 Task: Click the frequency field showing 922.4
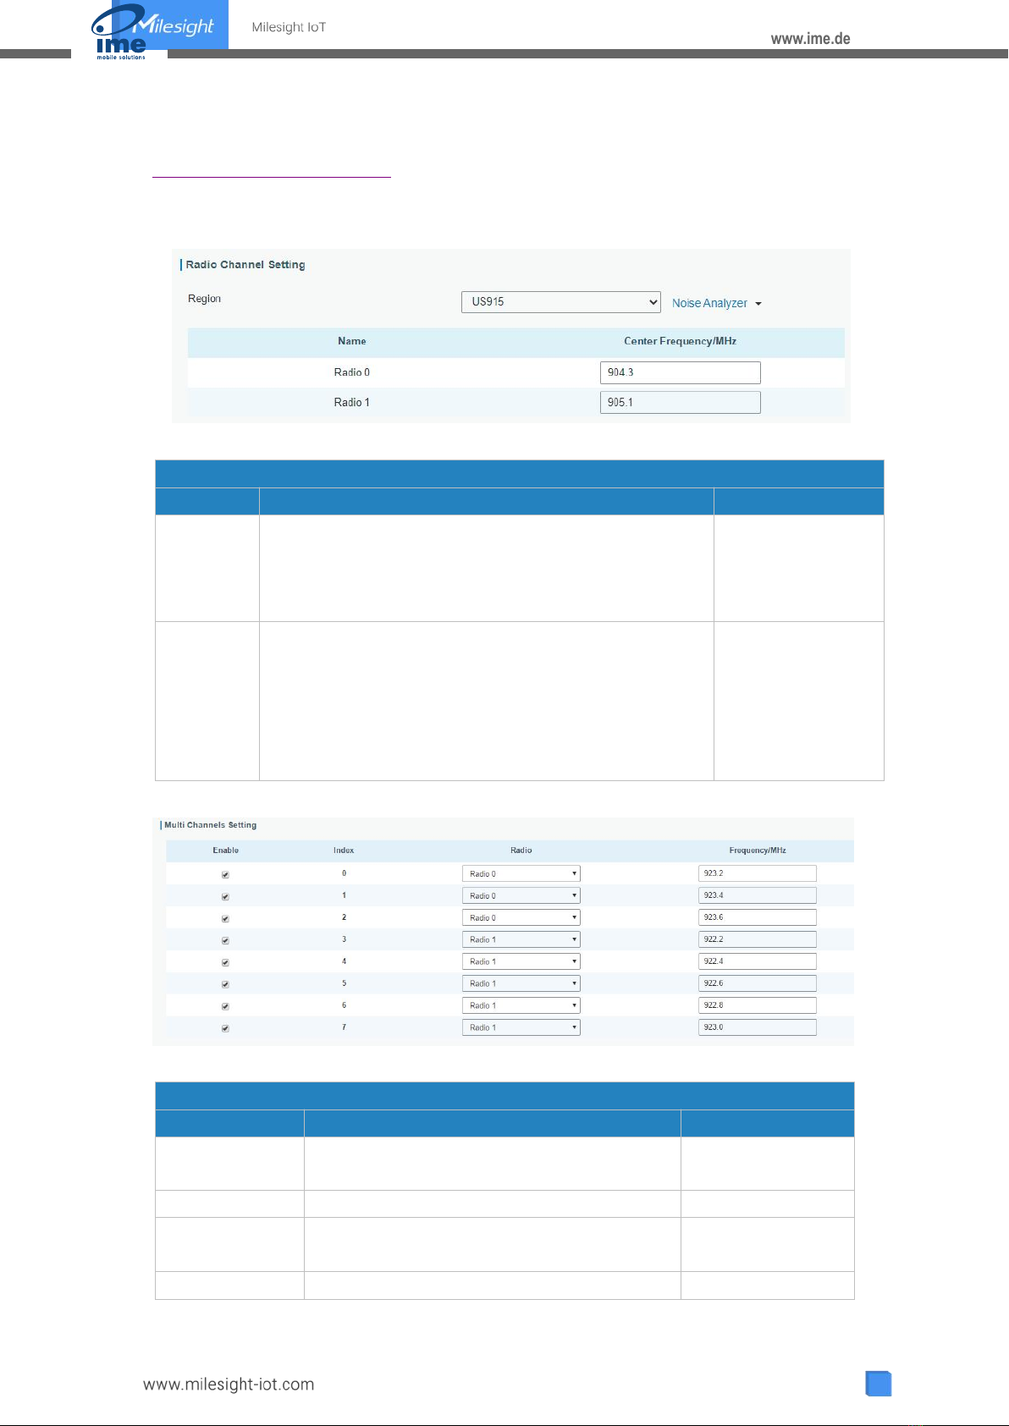click(758, 961)
